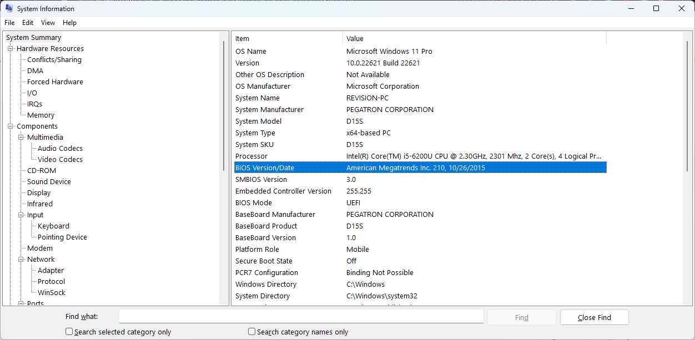
Task: Select Conflicts/Sharing under Hardware Resources
Action: coord(54,60)
